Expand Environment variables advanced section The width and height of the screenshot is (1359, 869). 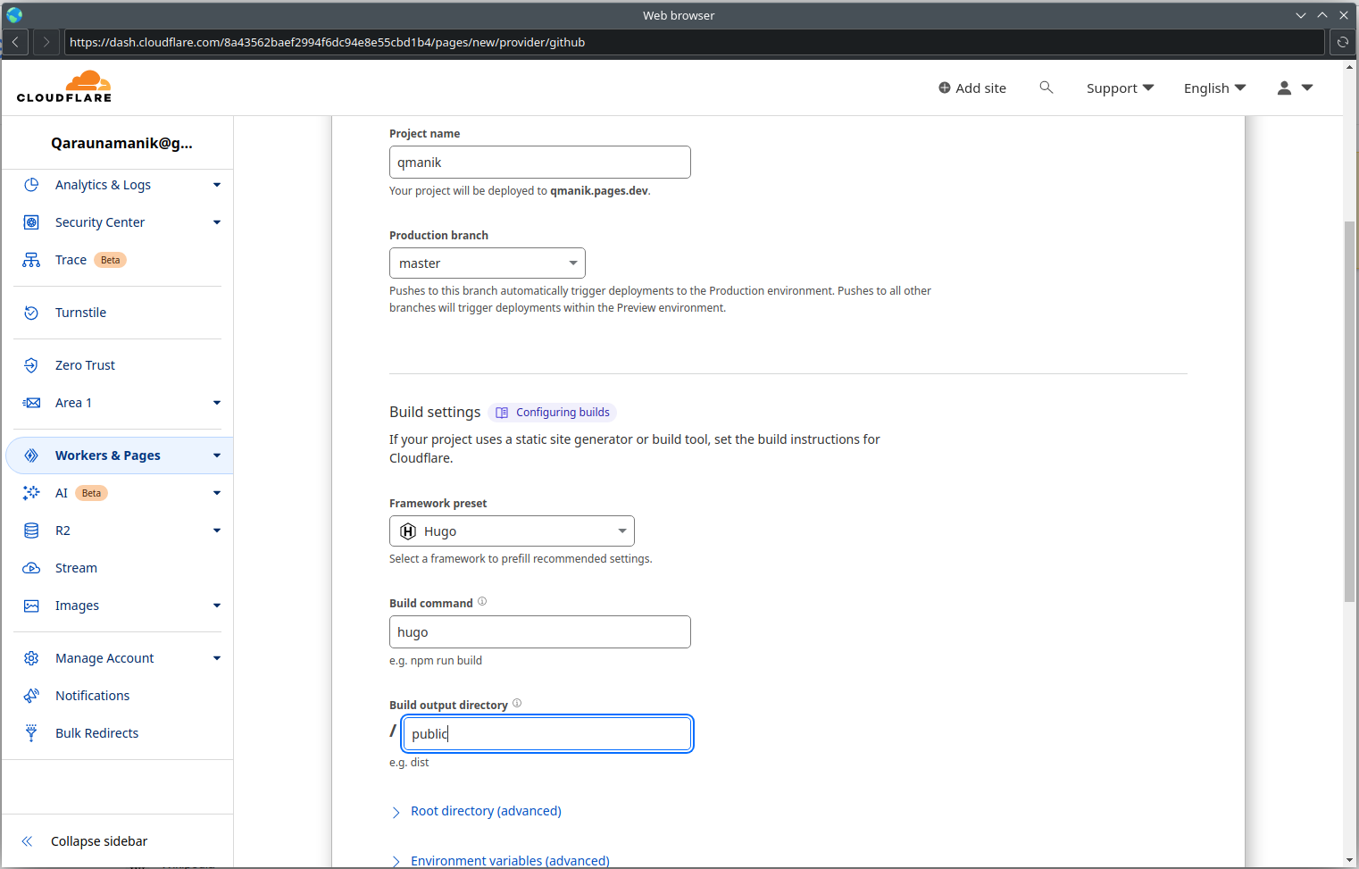coord(510,860)
